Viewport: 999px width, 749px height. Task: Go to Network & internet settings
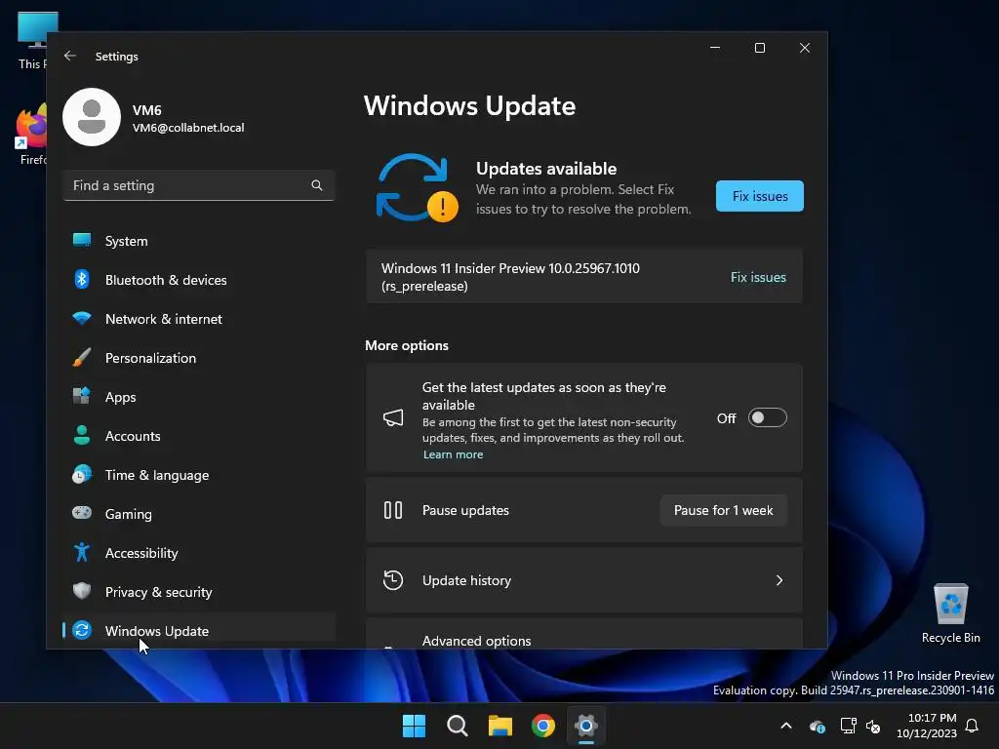[x=199, y=319]
